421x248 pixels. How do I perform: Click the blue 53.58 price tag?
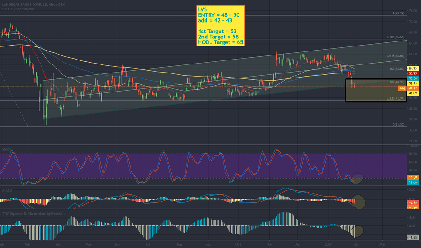413,78
